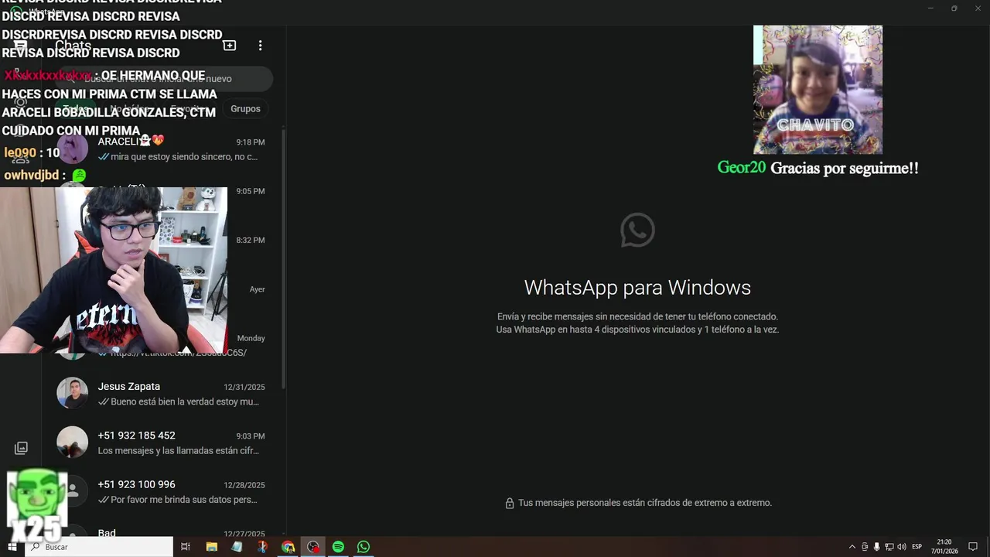Switch to Google Chrome on the taskbar

288,547
